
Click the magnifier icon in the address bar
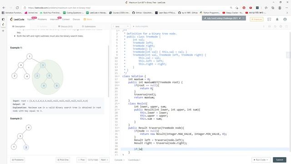point(231,8)
